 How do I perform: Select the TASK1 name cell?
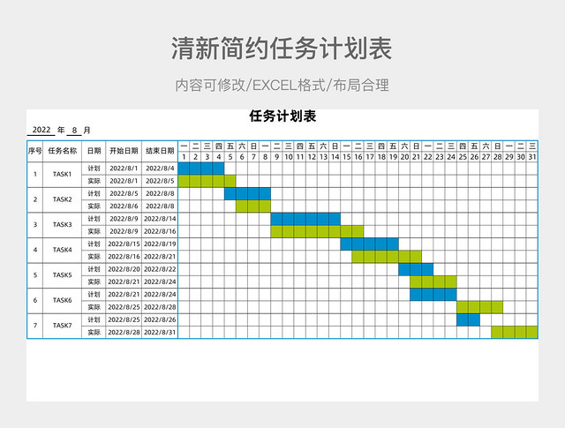(63, 175)
